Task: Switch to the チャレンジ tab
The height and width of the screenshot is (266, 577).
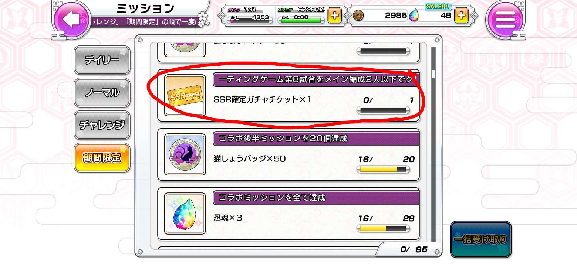Action: tap(102, 125)
